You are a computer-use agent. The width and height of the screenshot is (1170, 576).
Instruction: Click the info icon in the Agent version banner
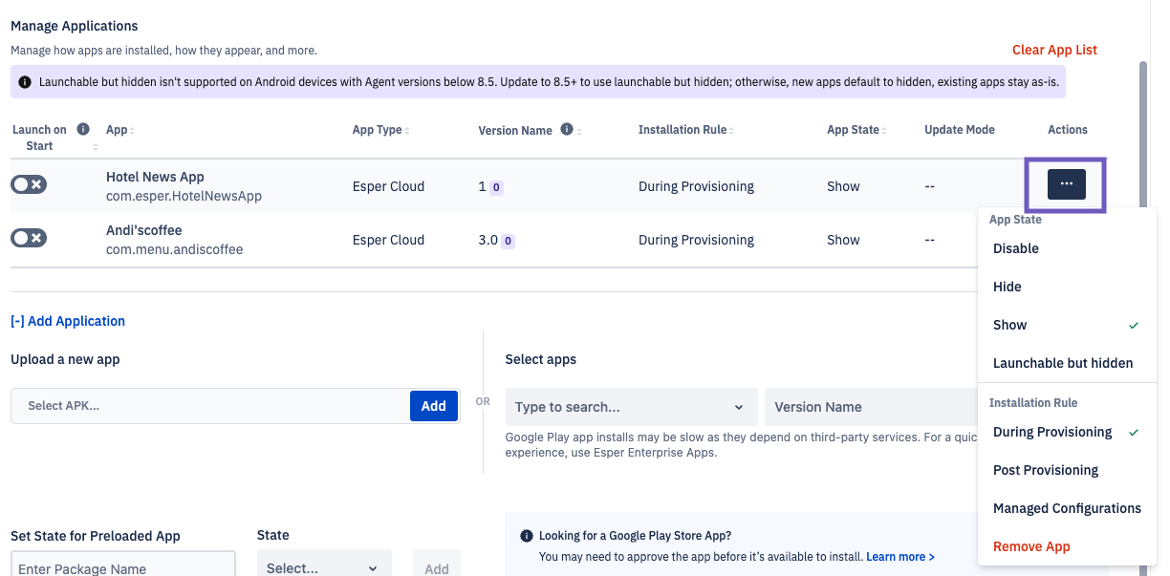pyautogui.click(x=25, y=82)
